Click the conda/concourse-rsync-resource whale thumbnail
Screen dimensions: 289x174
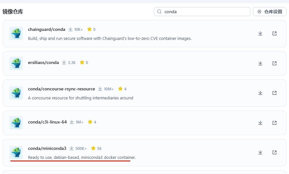pos(16,93)
